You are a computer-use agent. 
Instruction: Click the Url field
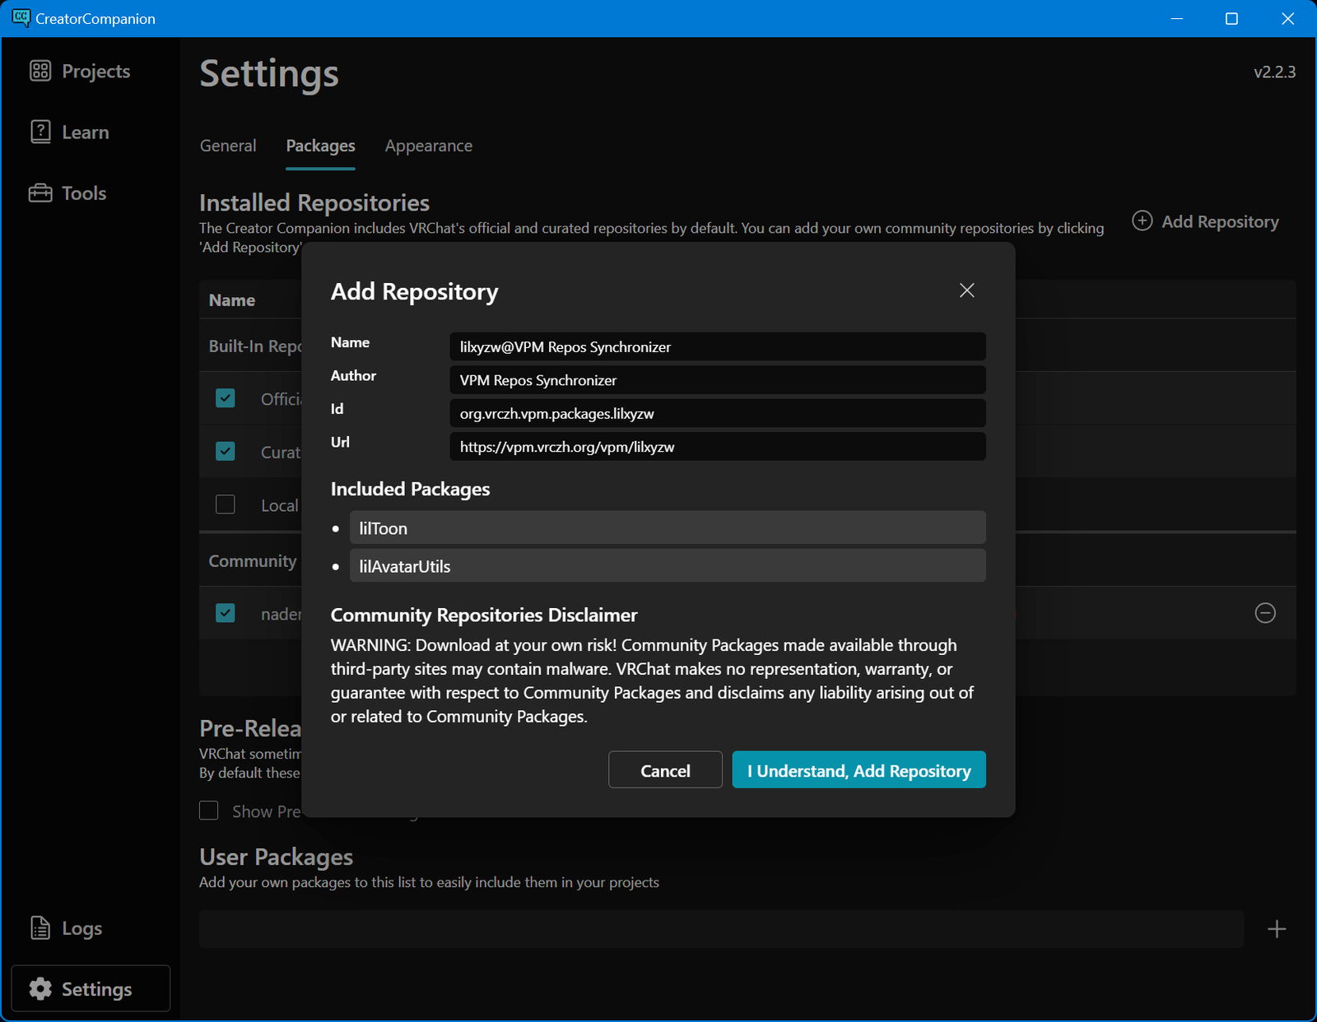718,447
